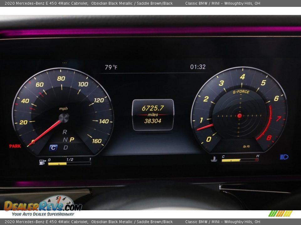Click the fuel pump icon
The image size is (301, 225).
click(42, 162)
